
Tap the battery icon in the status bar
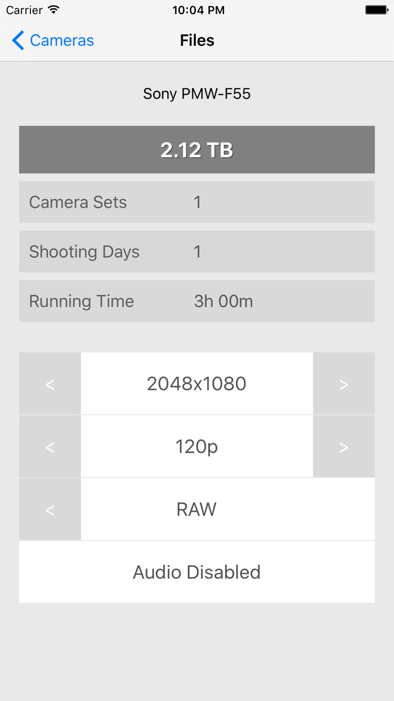click(x=377, y=9)
